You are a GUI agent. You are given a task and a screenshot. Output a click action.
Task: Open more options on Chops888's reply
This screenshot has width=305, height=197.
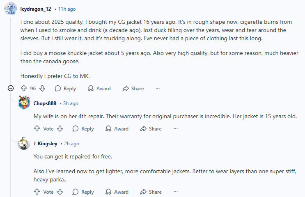176,128
